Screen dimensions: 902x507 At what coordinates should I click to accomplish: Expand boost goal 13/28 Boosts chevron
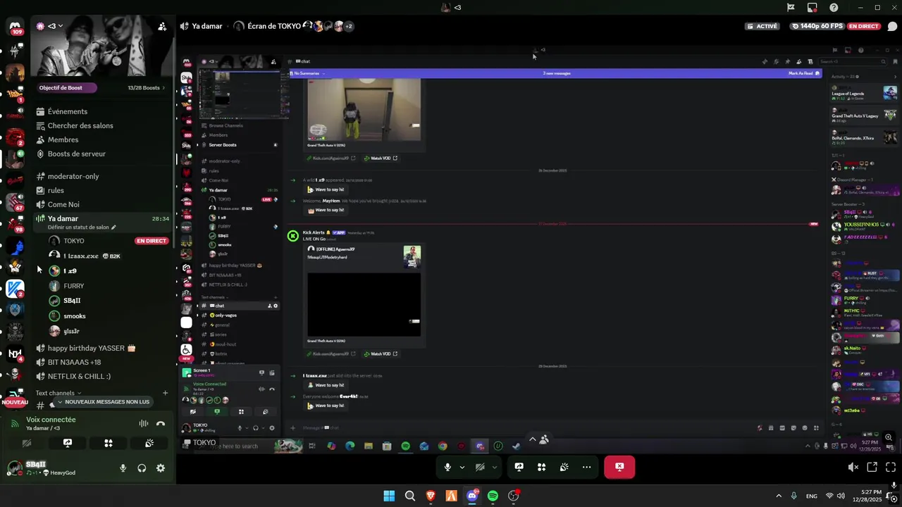(164, 88)
